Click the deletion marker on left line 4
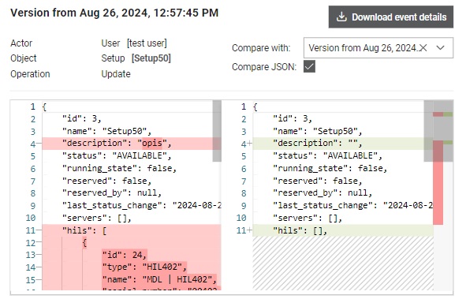This screenshot has height=299, width=466. (39, 144)
